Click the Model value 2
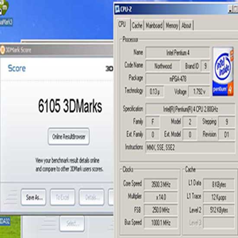The image size is (238, 238). (x=190, y=122)
